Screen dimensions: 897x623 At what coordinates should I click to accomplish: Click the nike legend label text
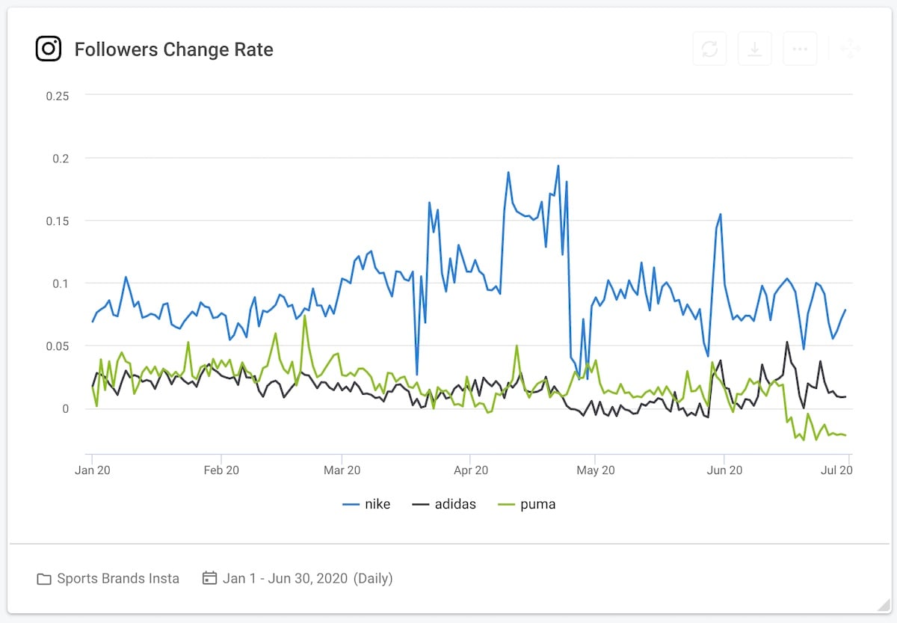(x=377, y=503)
